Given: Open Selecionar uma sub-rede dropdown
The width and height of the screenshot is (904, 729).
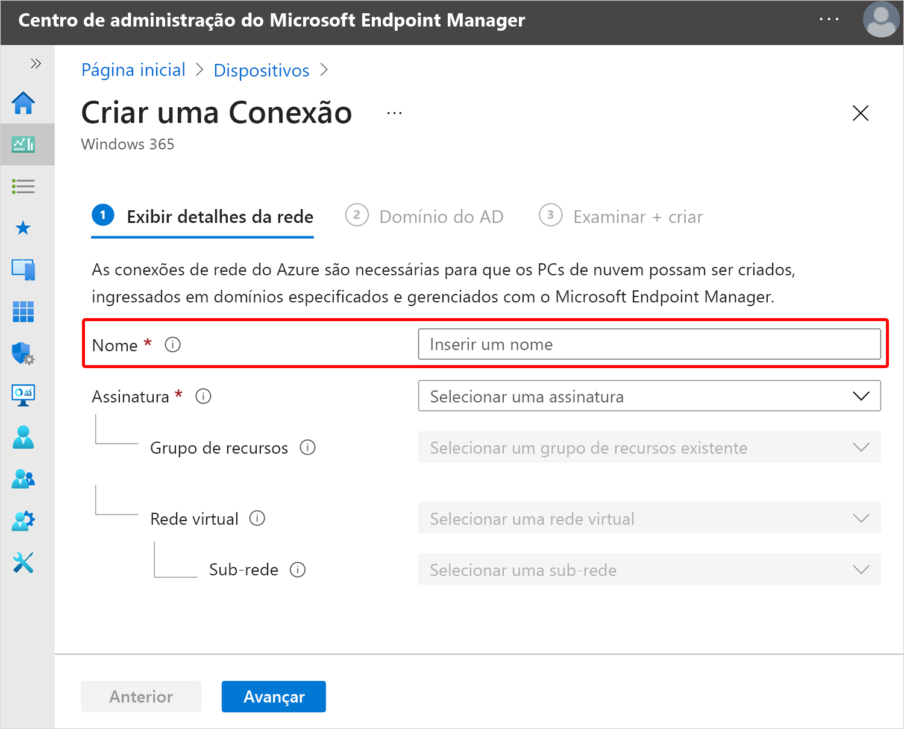Looking at the screenshot, I should pyautogui.click(x=650, y=569).
